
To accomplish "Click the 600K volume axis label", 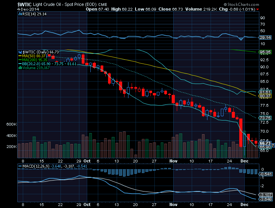I will click(11, 124).
